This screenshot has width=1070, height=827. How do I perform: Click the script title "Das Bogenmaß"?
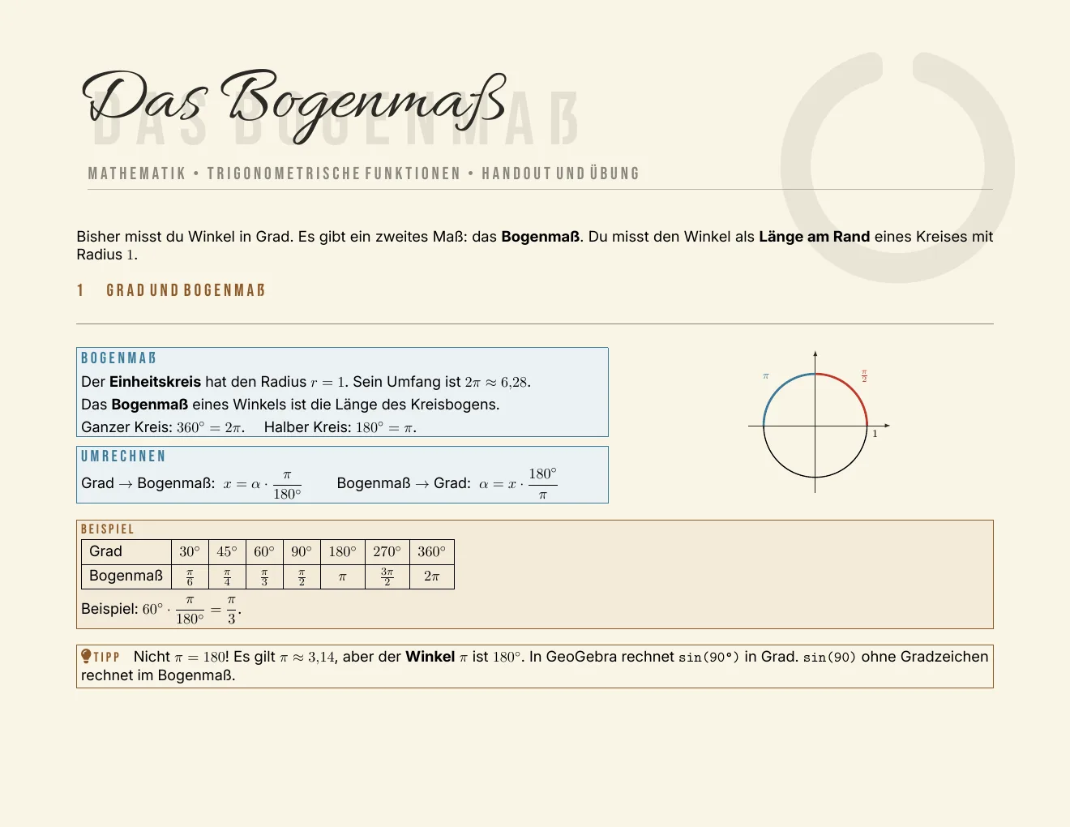(x=294, y=105)
